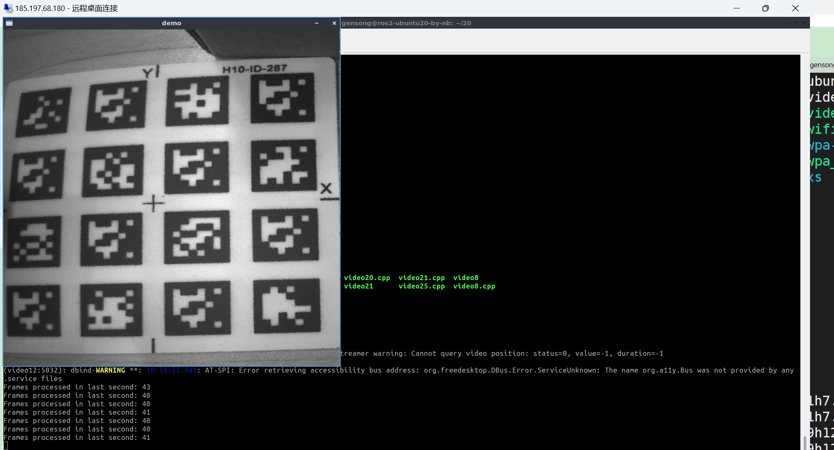Click the video25.cpp filename in terminal
This screenshot has width=834, height=450.
tap(421, 286)
